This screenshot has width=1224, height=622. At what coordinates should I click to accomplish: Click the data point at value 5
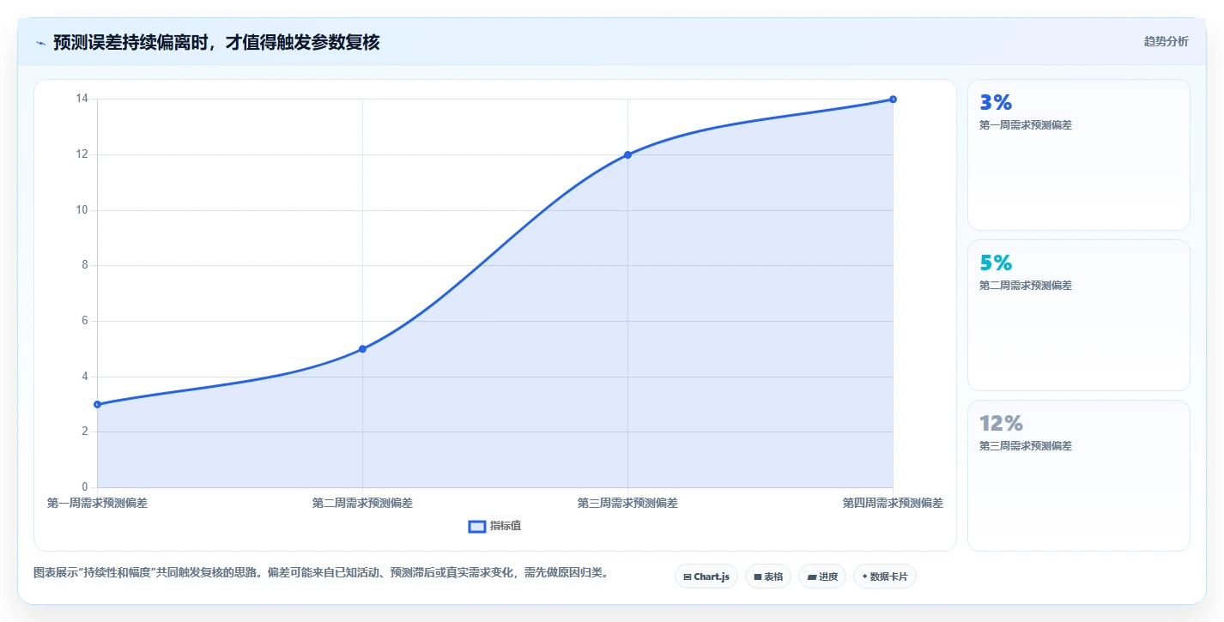tap(362, 349)
